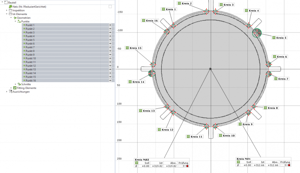The width and height of the screenshot is (300, 173).
Task: Toggle visibility eye of Punkt 1
Action: [x=110, y=25]
